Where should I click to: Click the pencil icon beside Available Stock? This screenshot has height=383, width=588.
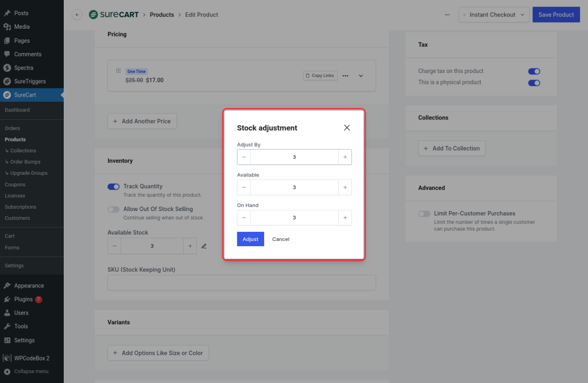click(x=204, y=246)
